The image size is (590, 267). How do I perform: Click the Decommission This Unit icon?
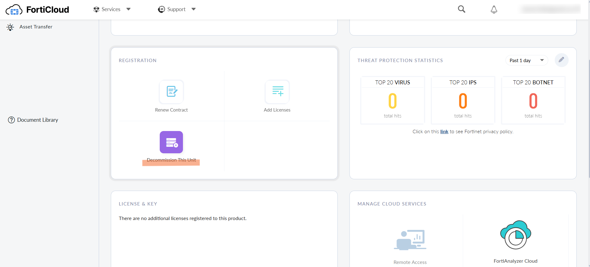point(171,142)
